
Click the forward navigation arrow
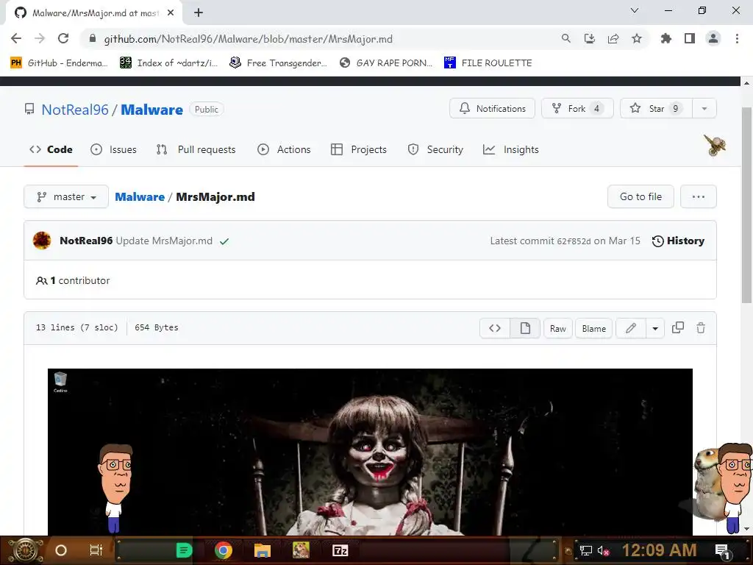coord(40,38)
